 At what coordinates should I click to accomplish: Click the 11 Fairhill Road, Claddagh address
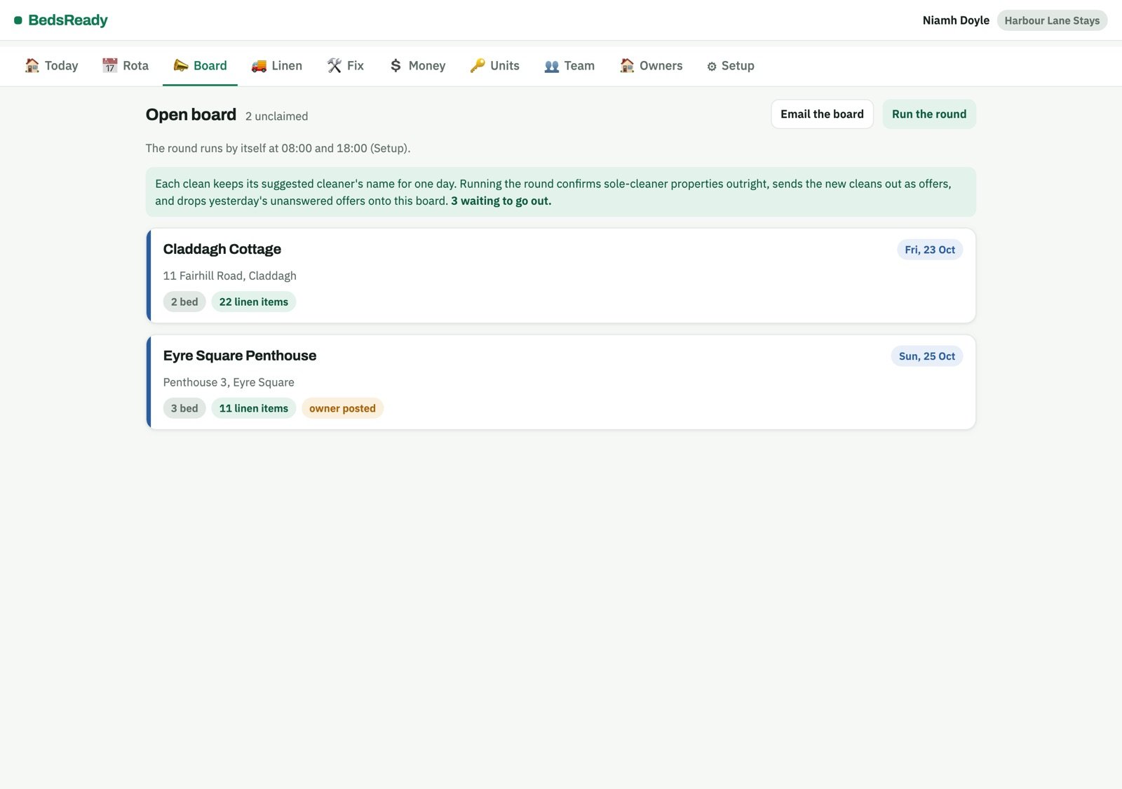(x=230, y=276)
